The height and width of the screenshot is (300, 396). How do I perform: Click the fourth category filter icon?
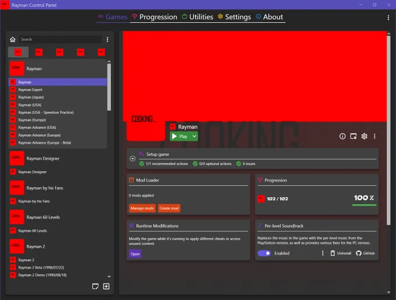pos(80,52)
